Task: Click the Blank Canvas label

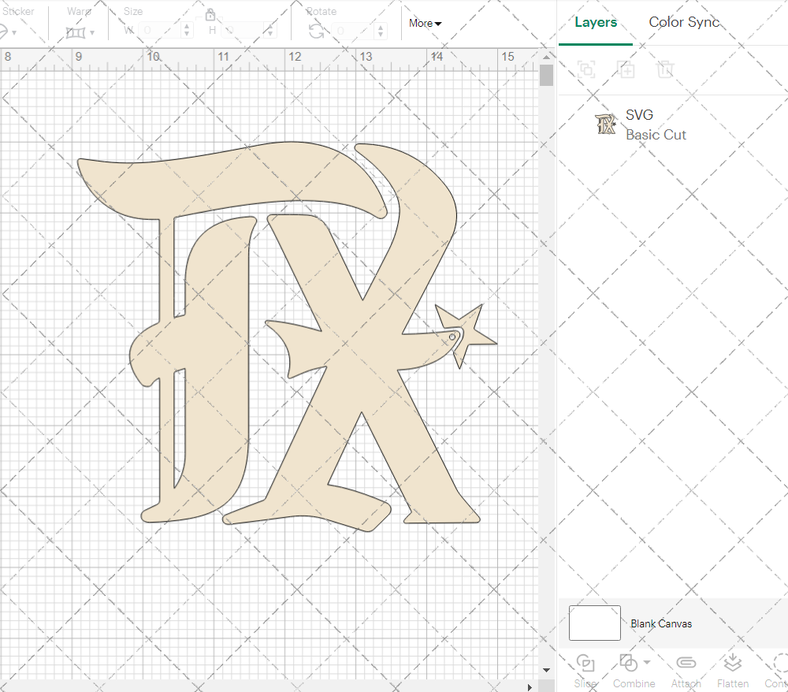Action: click(661, 623)
